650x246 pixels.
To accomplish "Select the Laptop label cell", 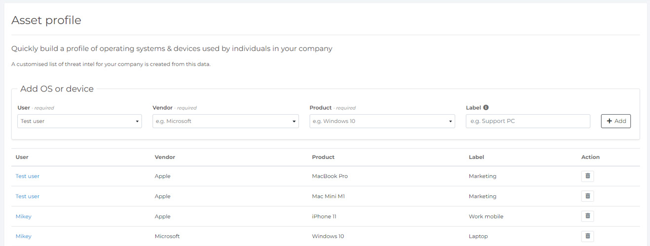I will (x=478, y=236).
